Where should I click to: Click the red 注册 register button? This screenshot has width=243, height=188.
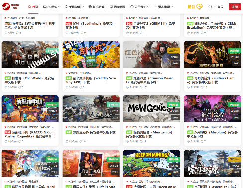235,7
